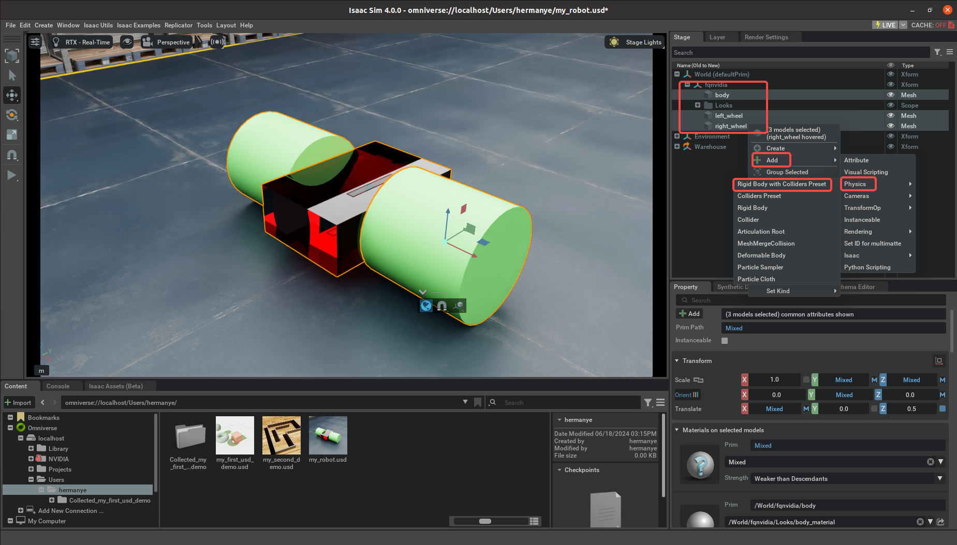Click Group Selected in context menu
This screenshot has height=545, width=957.
click(x=787, y=172)
